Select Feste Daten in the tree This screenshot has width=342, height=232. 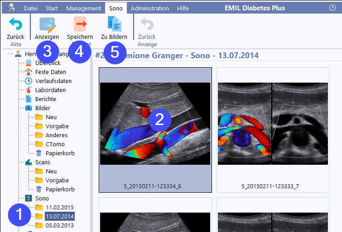pyautogui.click(x=50, y=72)
